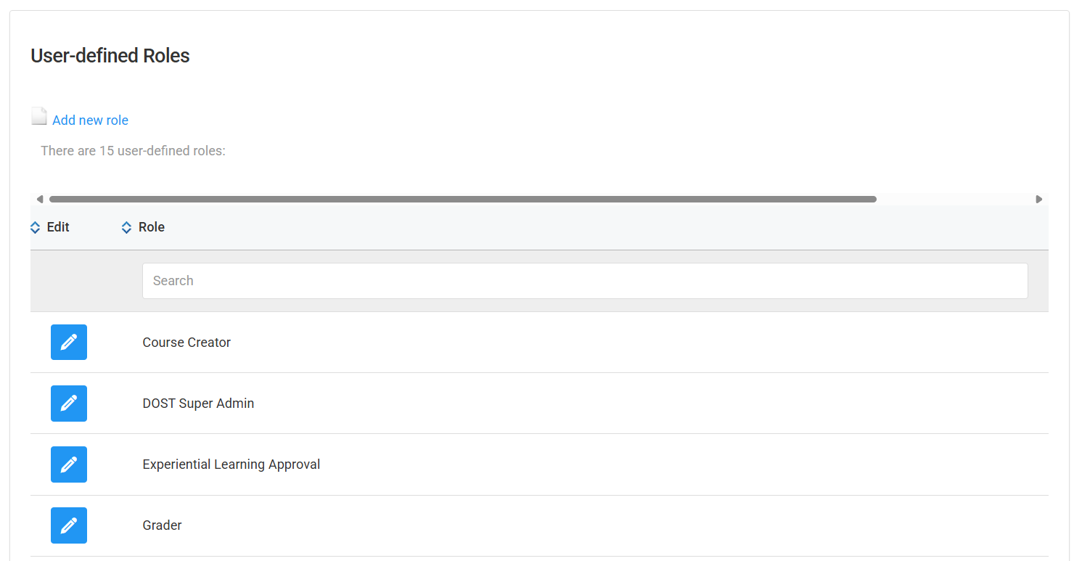Click the User-defined Roles heading
1082x561 pixels.
click(110, 56)
